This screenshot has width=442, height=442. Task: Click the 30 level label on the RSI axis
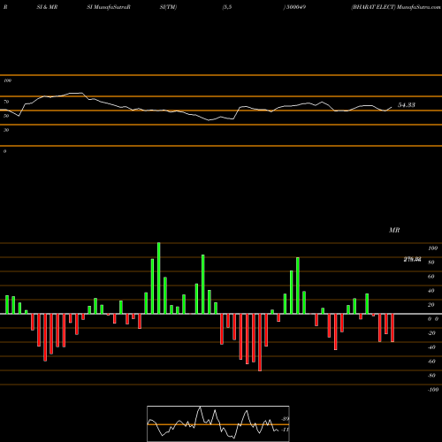pos(6,130)
